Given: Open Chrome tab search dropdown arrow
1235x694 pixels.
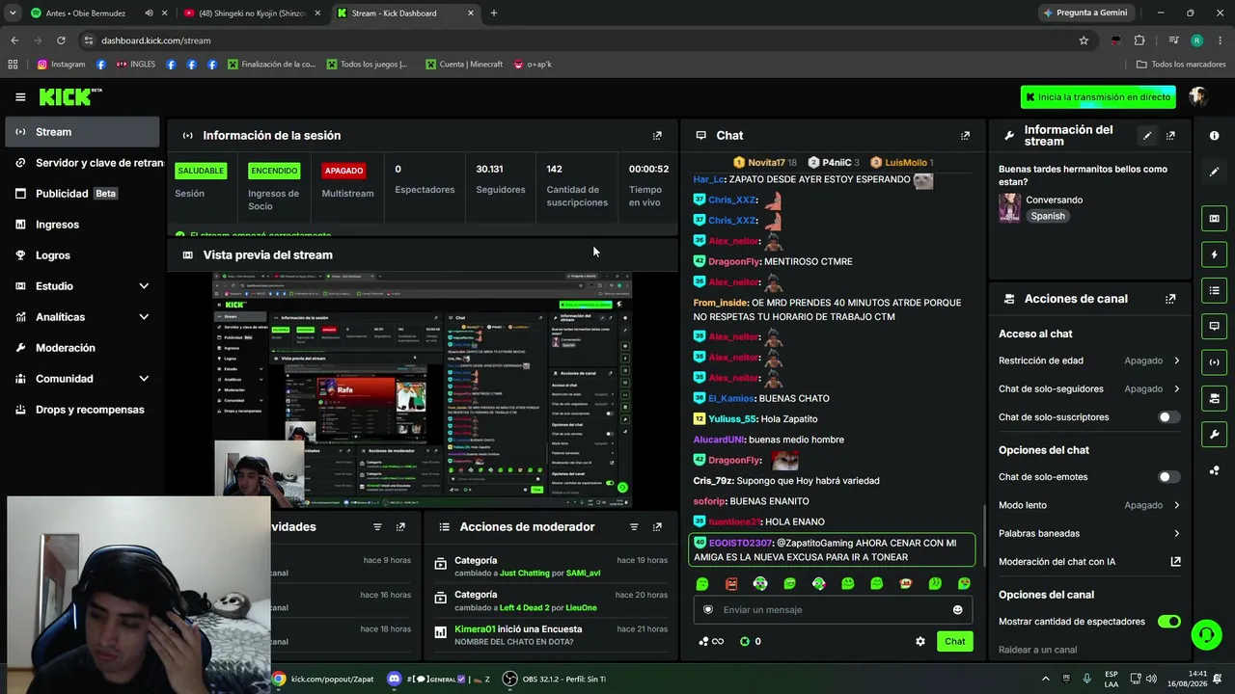Looking at the screenshot, I should [x=13, y=13].
